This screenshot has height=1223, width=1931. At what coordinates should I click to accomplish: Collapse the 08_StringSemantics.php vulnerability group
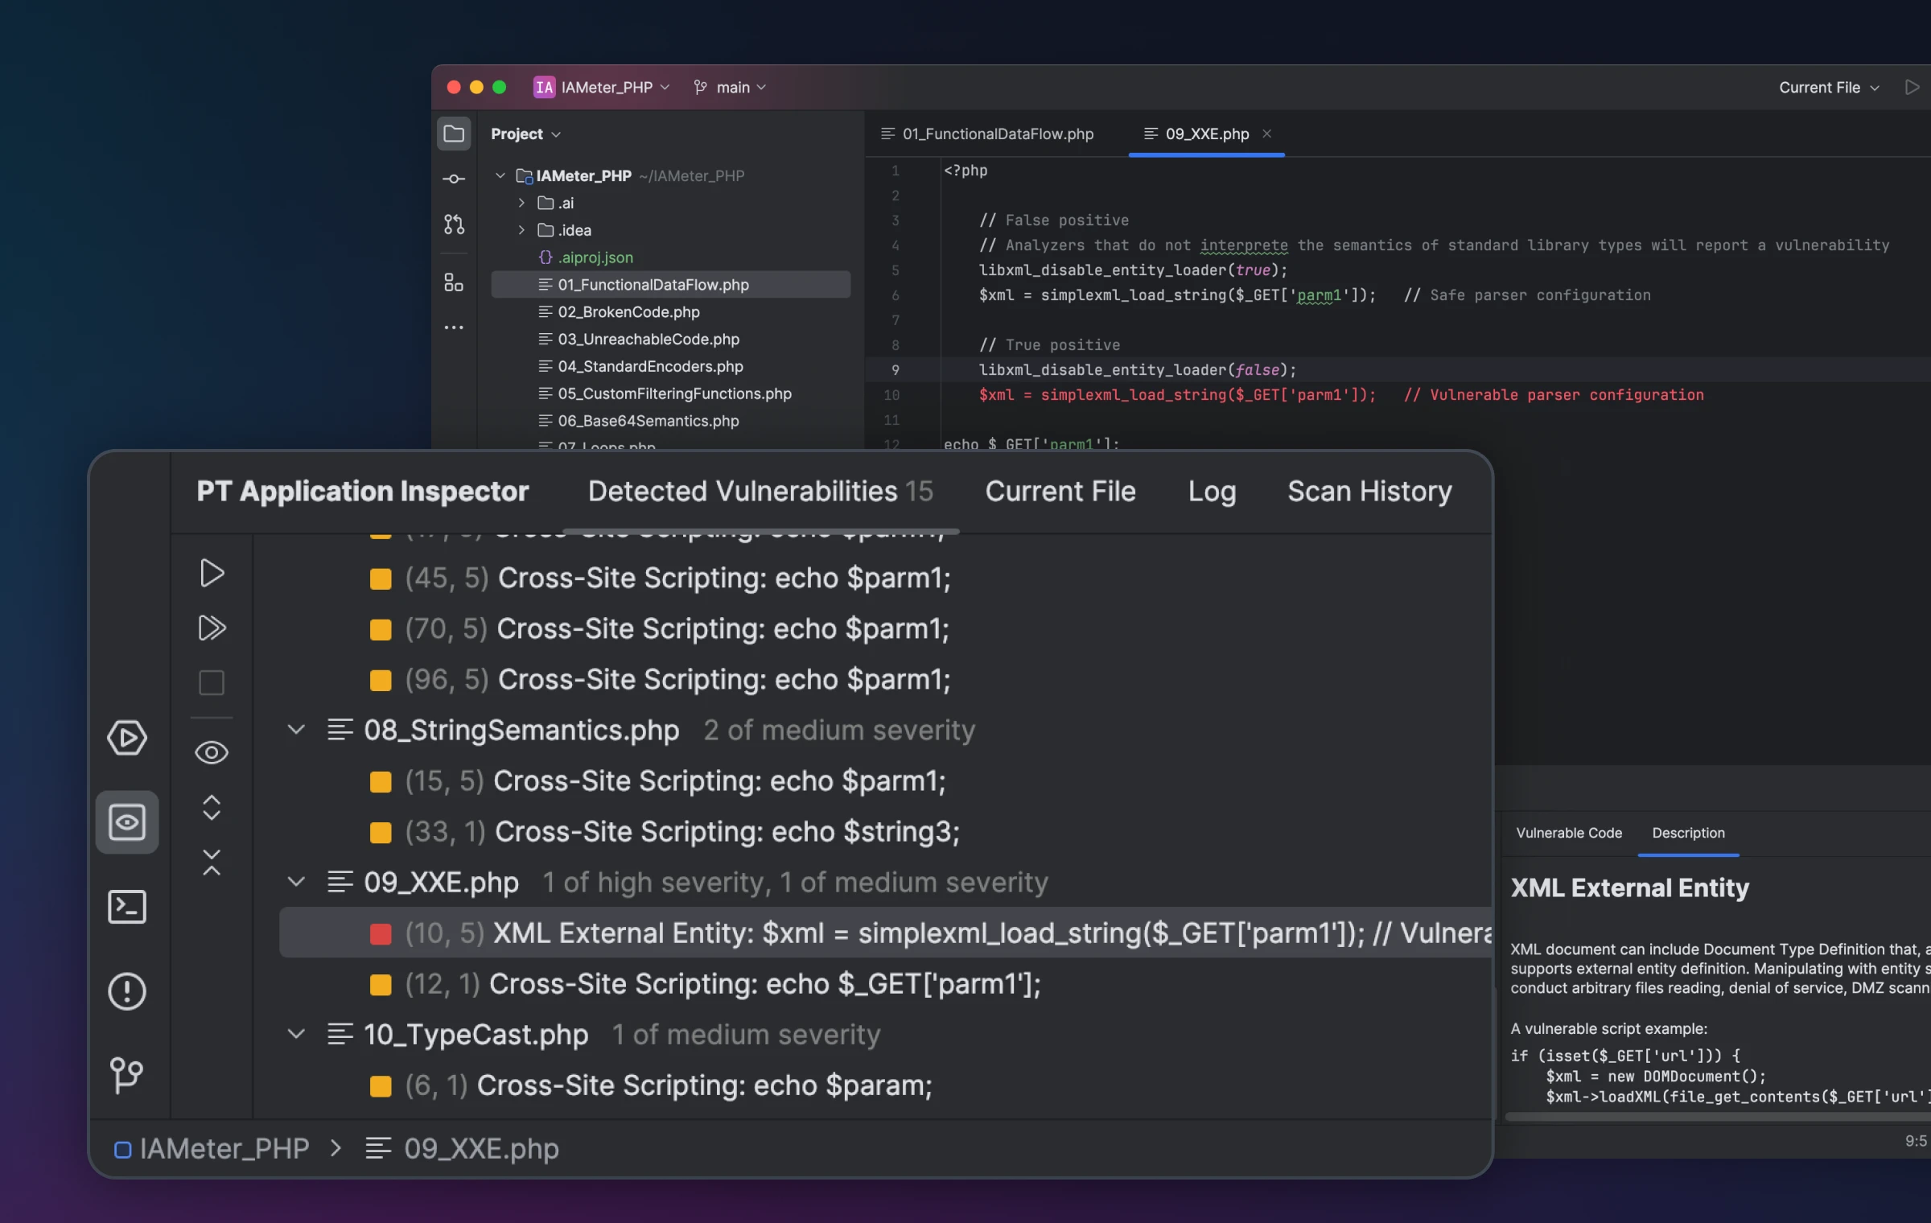tap(297, 730)
